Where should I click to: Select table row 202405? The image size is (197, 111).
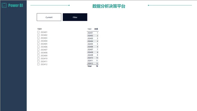click(x=93, y=44)
